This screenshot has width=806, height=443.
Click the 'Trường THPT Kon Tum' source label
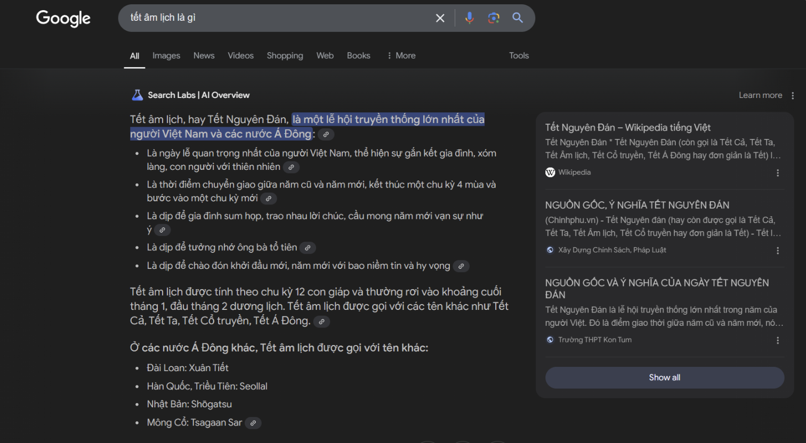[594, 340]
